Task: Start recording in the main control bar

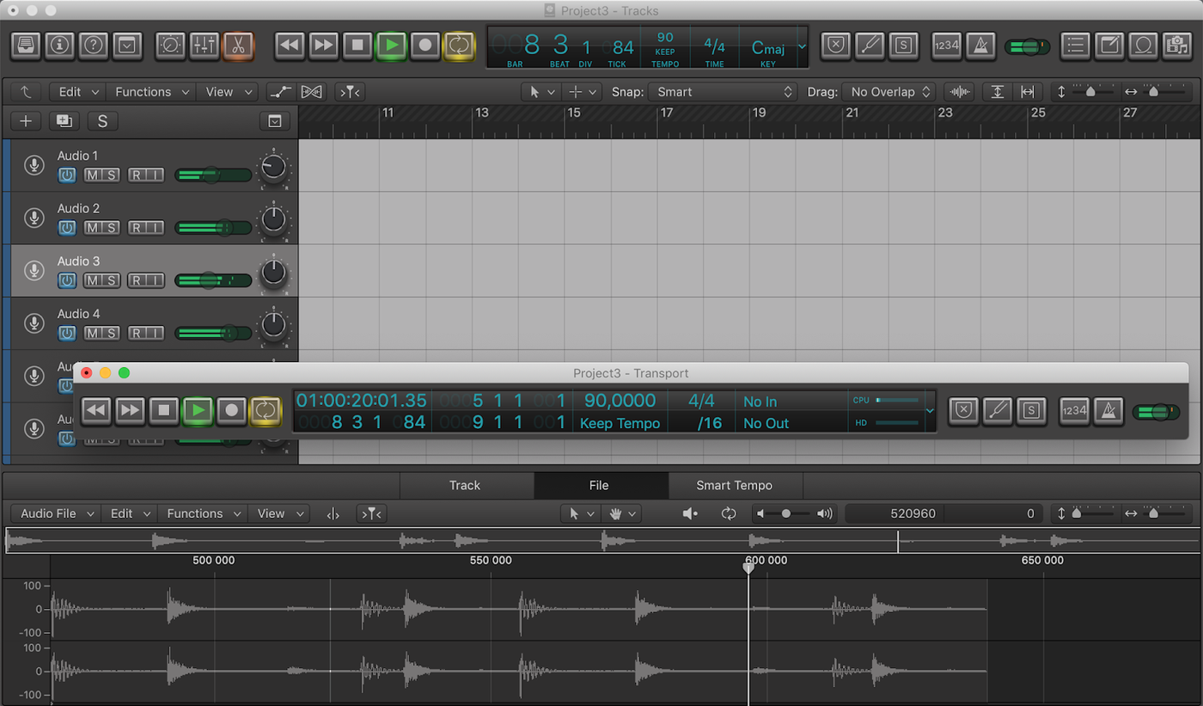Action: 424,45
